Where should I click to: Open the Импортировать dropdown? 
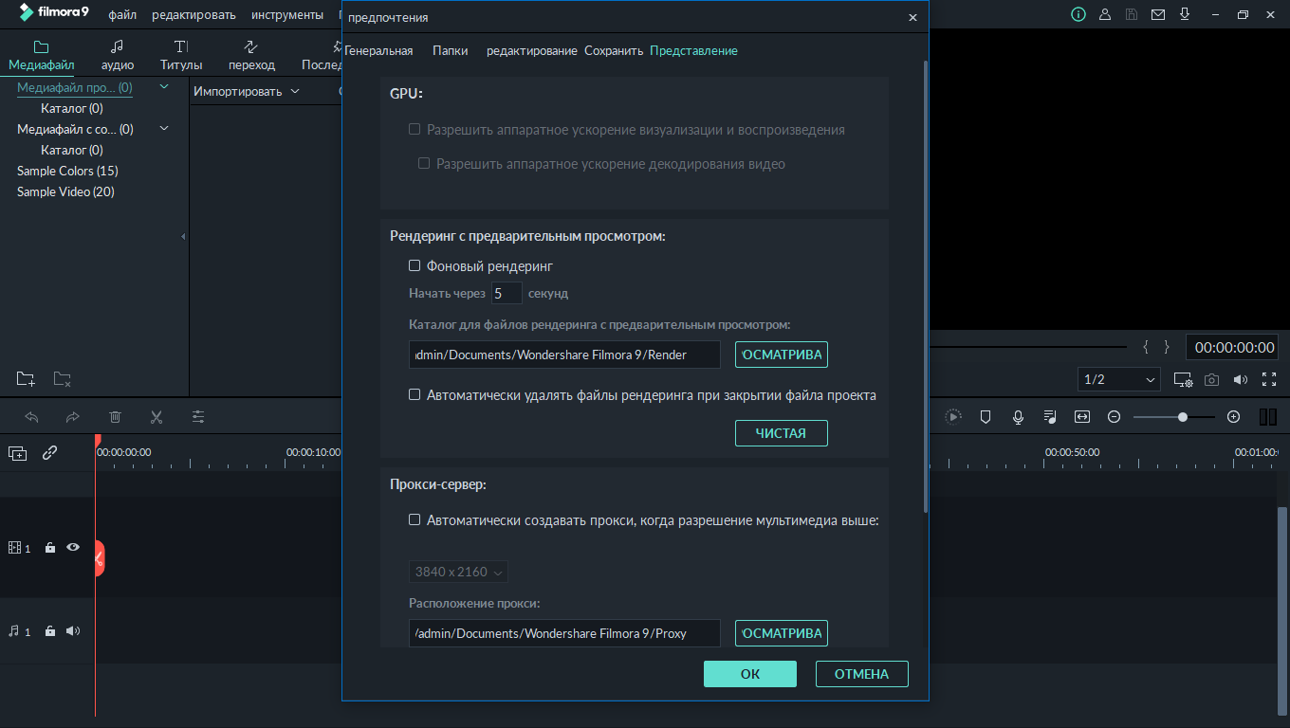click(x=246, y=91)
